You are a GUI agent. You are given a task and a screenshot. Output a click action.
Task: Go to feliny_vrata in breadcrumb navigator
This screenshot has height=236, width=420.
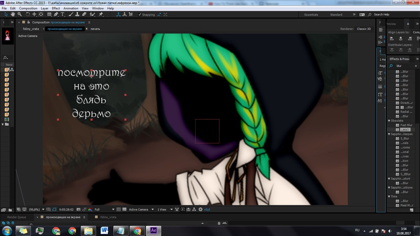click(x=31, y=29)
